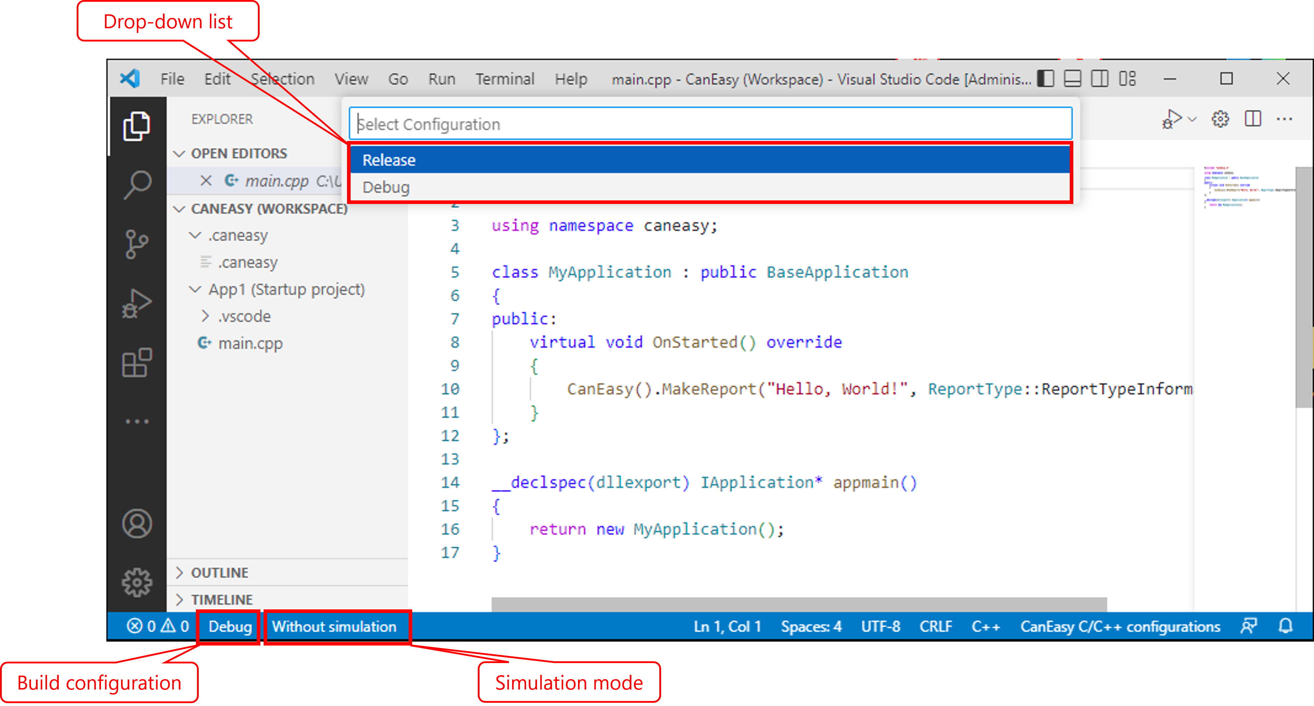Click the errors and warnings status indicator
Viewport: 1314px width, 706px height.
(158, 626)
